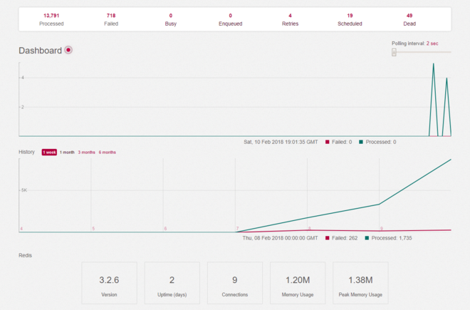Select the 1 week history range
The height and width of the screenshot is (310, 470).
(x=49, y=153)
